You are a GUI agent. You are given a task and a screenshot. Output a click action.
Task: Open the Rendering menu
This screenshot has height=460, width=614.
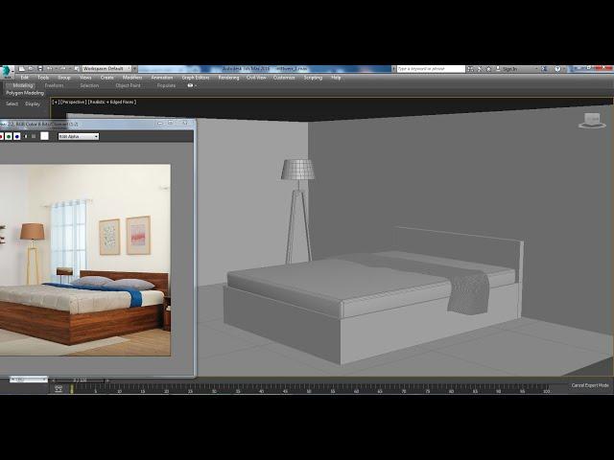point(228,78)
